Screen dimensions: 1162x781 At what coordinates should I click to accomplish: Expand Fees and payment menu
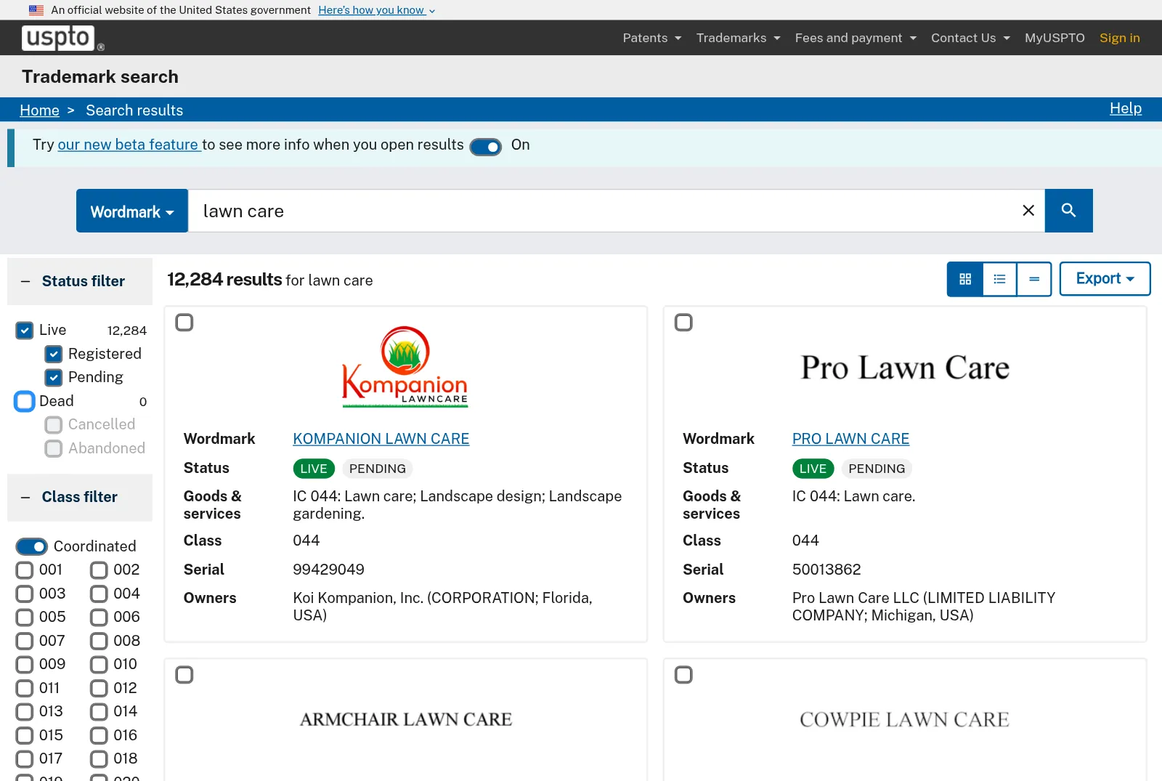(856, 38)
